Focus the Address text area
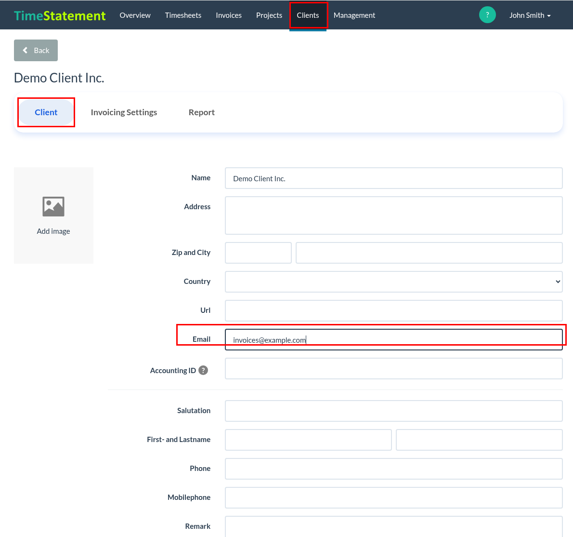573x537 pixels. tap(393, 215)
